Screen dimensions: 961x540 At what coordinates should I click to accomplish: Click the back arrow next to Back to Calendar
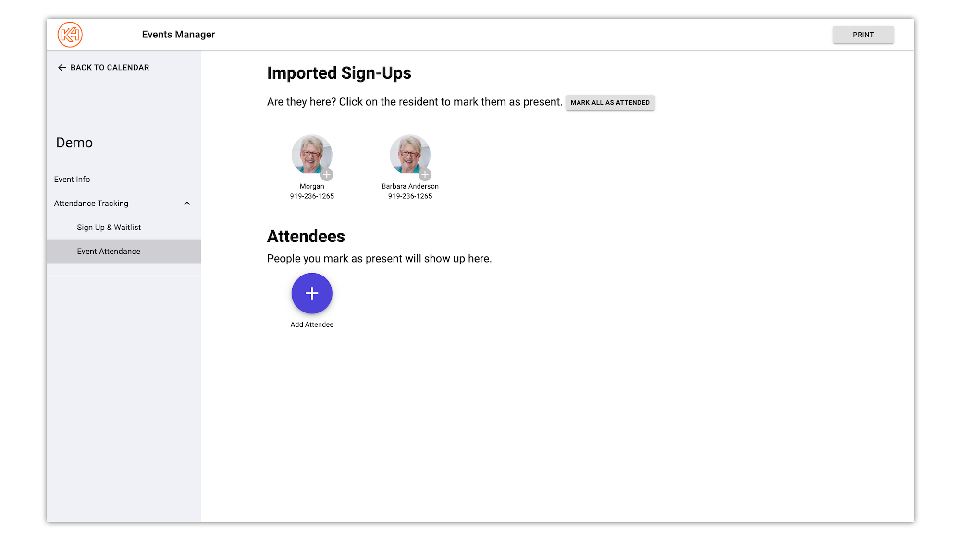pos(62,67)
